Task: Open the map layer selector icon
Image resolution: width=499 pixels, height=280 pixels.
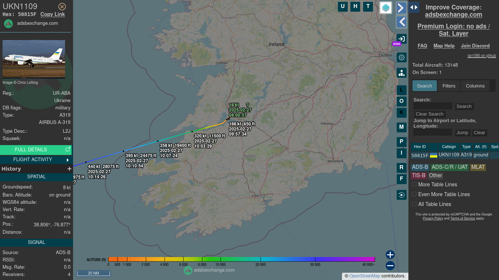Action: [386, 7]
